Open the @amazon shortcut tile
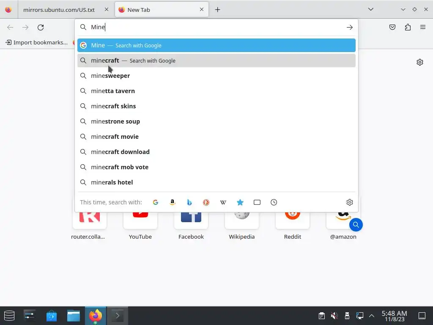 point(343,220)
